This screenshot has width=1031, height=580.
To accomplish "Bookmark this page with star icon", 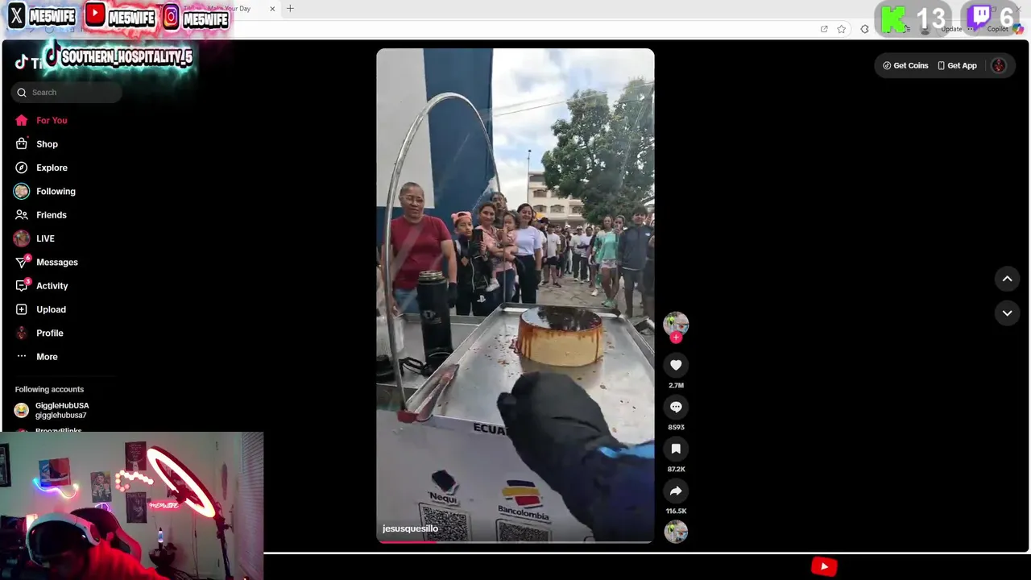I will [842, 29].
